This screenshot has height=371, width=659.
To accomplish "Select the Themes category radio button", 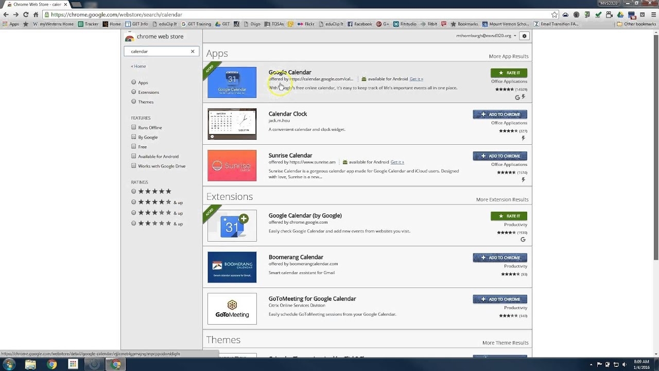I will pos(133,102).
